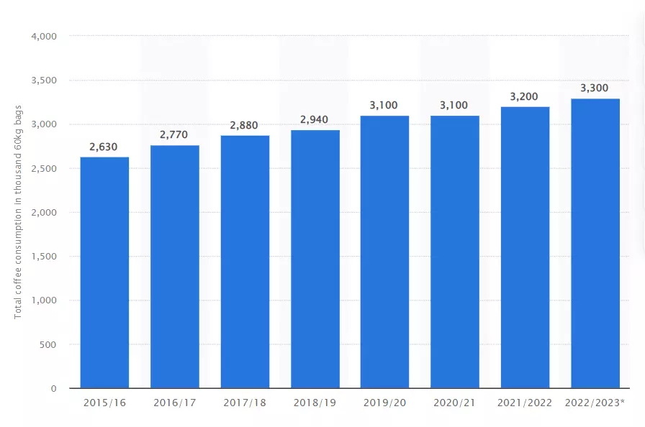Image resolution: width=645 pixels, height=427 pixels.
Task: Click the 2021/2022 bar
Action: click(525, 247)
